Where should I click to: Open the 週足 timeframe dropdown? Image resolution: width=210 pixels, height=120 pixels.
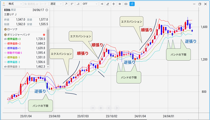pos(56,4)
